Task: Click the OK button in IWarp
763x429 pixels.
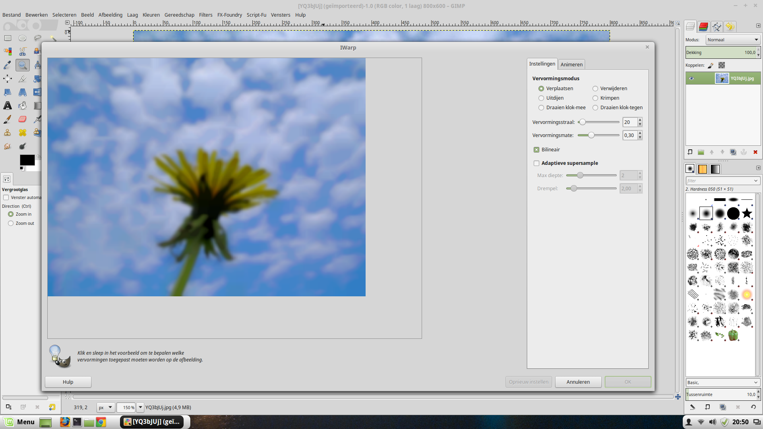Action: pos(628,382)
